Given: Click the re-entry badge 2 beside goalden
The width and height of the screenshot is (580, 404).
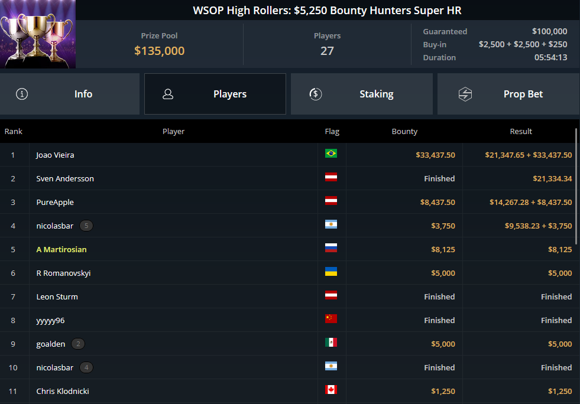Looking at the screenshot, I should pos(78,344).
